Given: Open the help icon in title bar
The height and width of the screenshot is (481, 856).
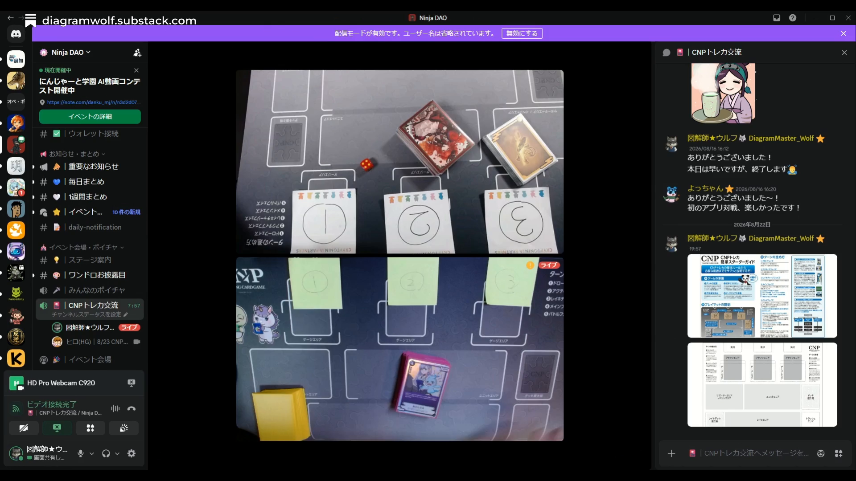Looking at the screenshot, I should click(793, 18).
